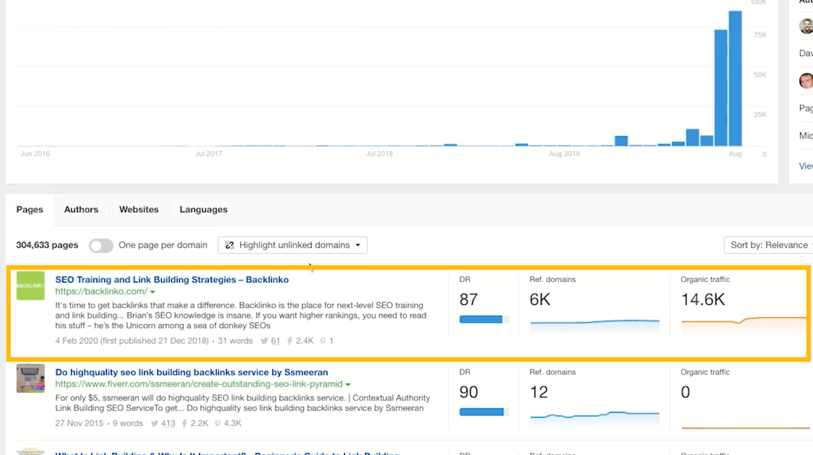This screenshot has width=813, height=455.
Task: Open the Highlight unlinked domains dropdown
Action: [293, 245]
